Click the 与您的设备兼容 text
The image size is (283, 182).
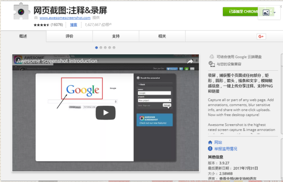pyautogui.click(x=229, y=64)
